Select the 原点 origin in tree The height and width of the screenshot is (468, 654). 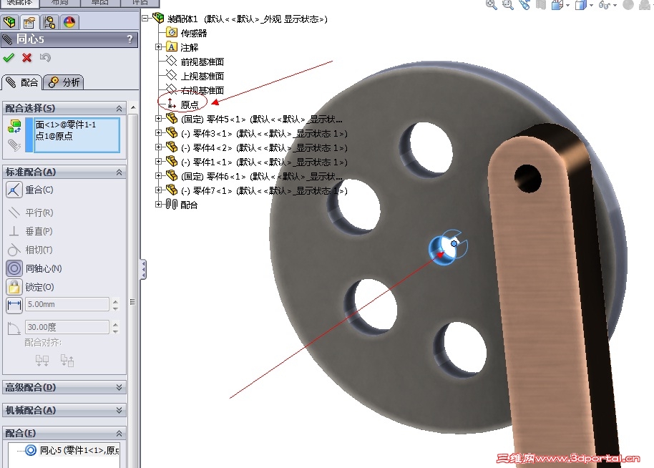pyautogui.click(x=182, y=104)
